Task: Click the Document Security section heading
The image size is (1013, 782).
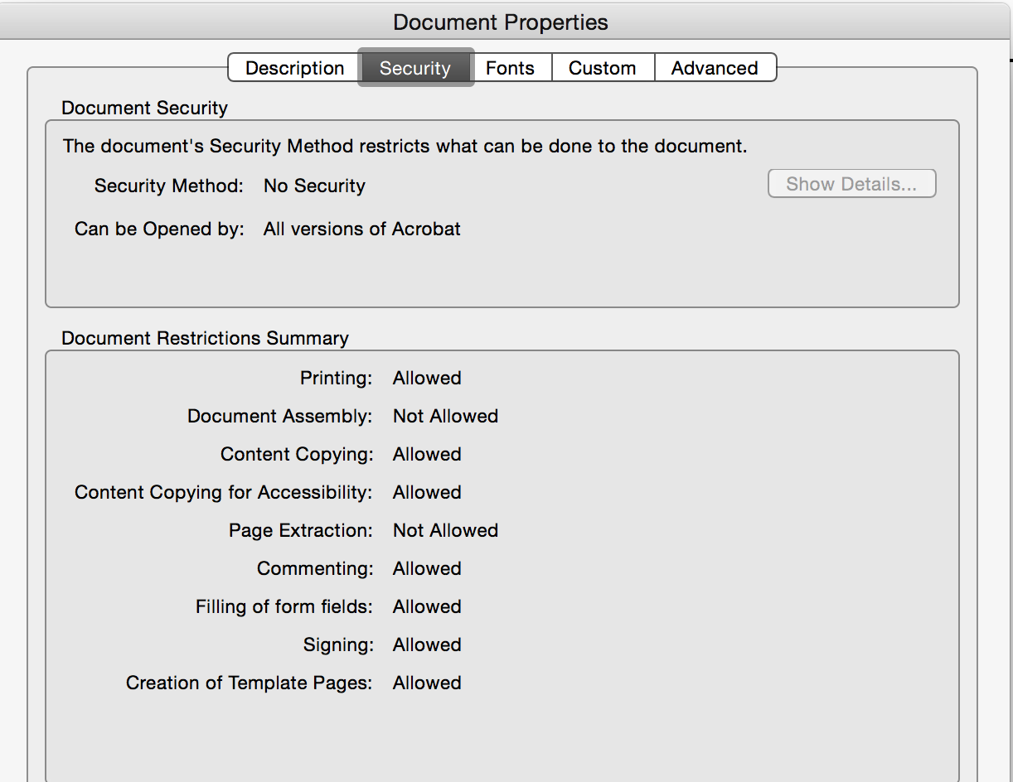Action: pyautogui.click(x=144, y=108)
